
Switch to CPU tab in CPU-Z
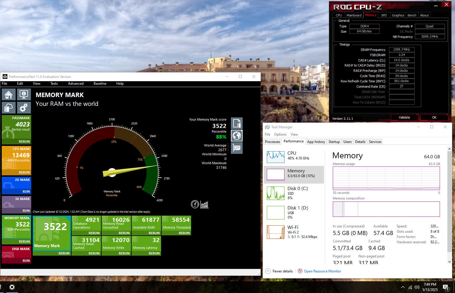339,15
